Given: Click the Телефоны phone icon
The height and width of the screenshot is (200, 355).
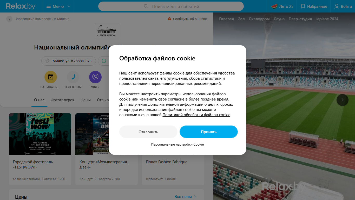Looking at the screenshot, I should [x=73, y=77].
